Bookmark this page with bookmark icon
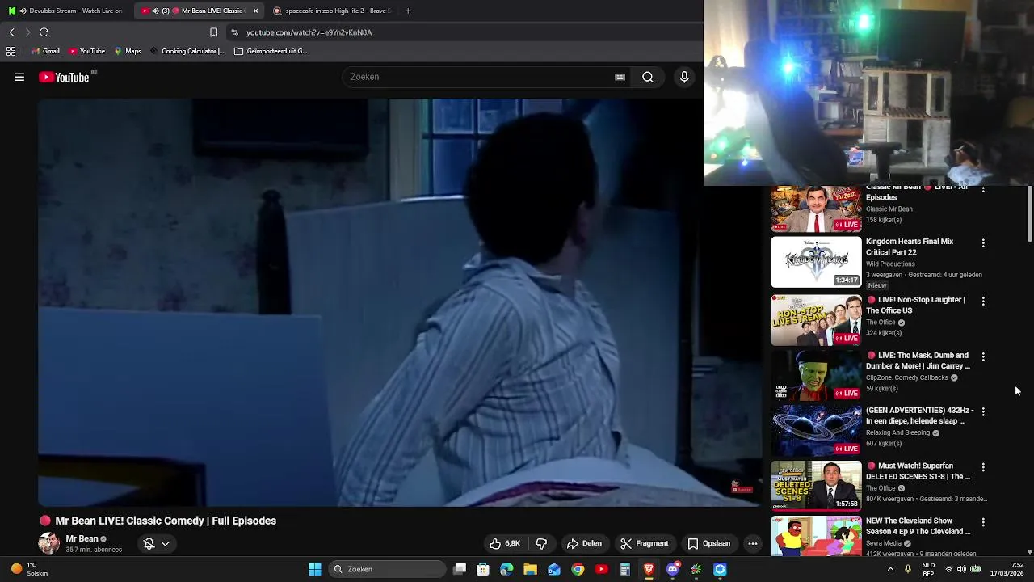 click(x=213, y=32)
